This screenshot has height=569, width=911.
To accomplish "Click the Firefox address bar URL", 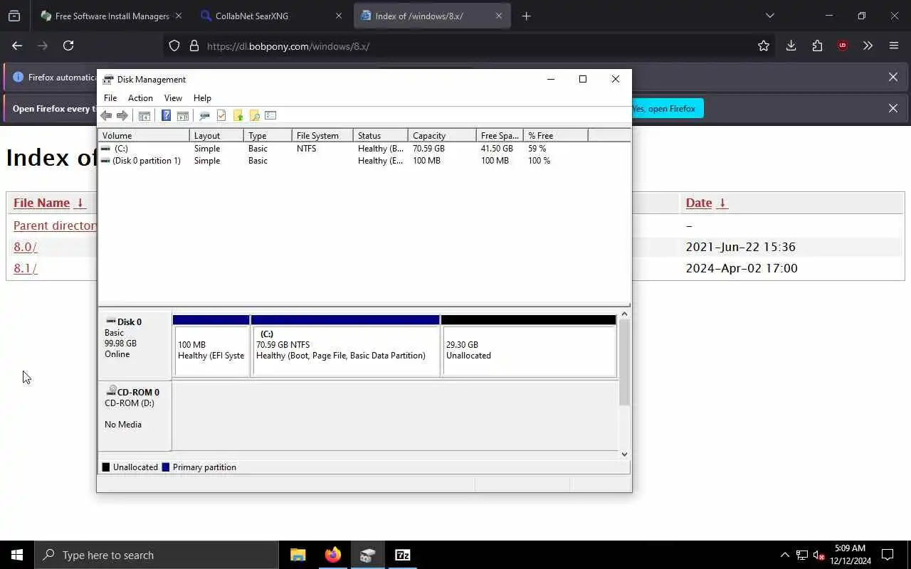I will [288, 46].
